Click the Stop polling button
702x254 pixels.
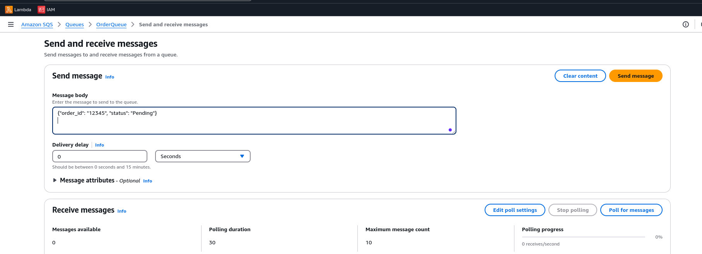[x=572, y=210]
